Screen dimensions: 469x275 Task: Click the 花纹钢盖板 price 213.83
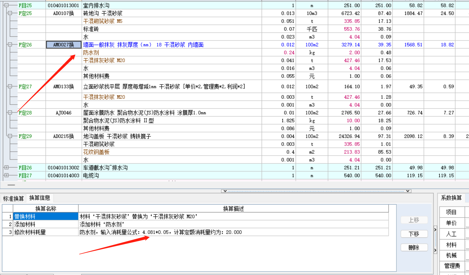coord(352,152)
